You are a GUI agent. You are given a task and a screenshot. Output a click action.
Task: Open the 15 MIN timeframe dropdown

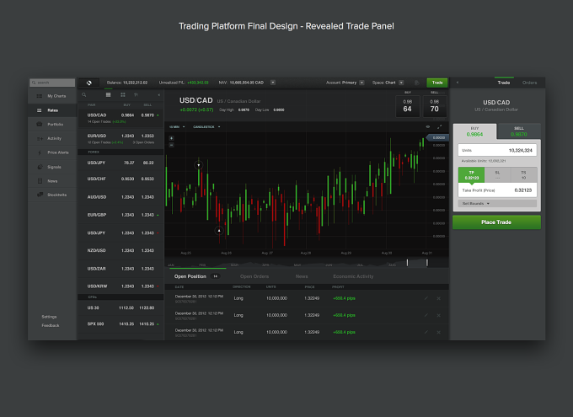pos(177,127)
